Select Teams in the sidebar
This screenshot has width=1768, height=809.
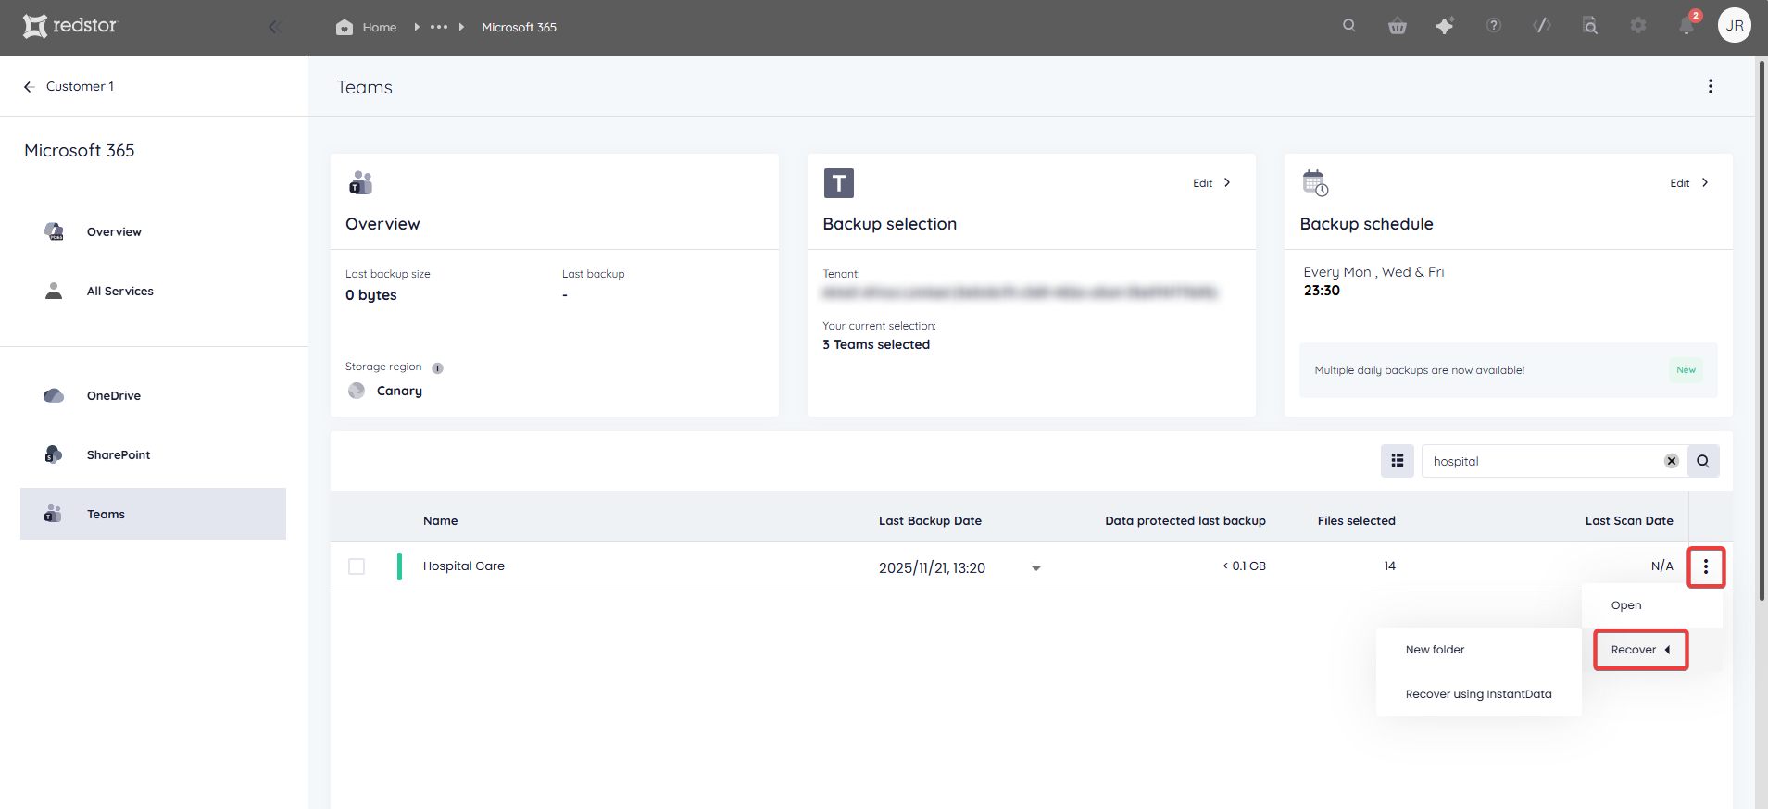[154, 514]
